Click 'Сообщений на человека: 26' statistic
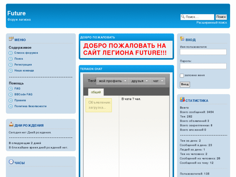Screen dimensions: 236x177 [200, 158]
